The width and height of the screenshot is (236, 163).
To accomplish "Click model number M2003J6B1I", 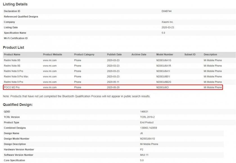I will pos(163,77).
